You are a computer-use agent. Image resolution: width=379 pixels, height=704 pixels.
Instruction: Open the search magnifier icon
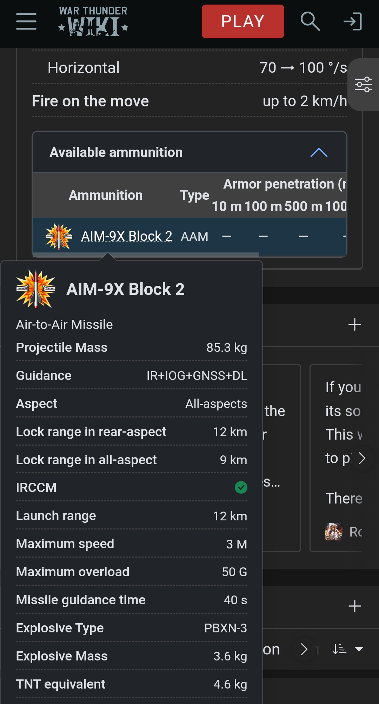coord(310,21)
